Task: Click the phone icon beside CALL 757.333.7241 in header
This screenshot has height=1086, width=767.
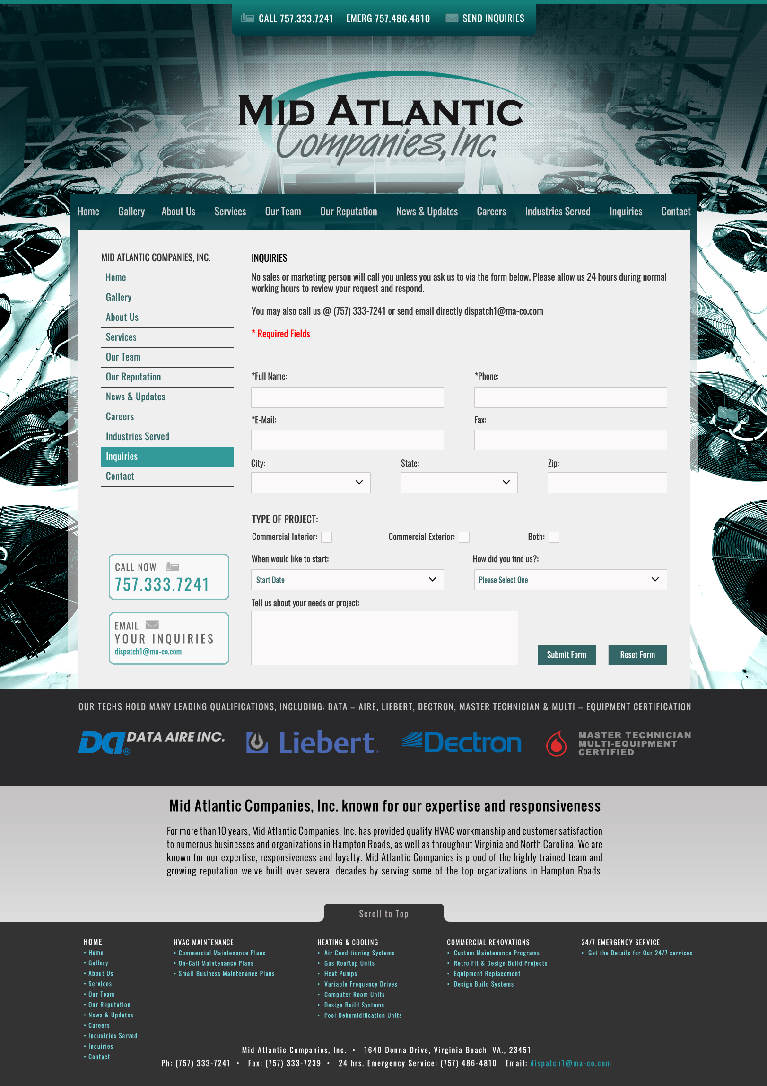Action: (x=247, y=18)
